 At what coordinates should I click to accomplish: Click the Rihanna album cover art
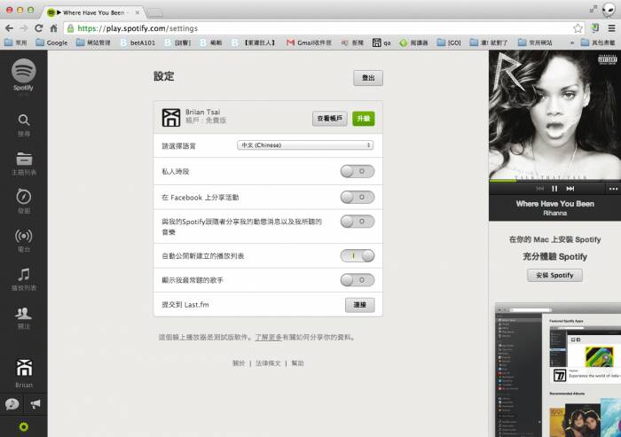click(554, 114)
